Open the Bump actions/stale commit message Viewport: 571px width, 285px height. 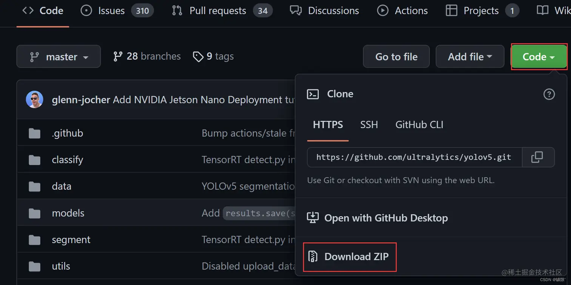(x=248, y=133)
